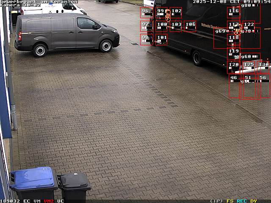This screenshot has height=203, width=271.
Task: Click motion region box 106
Action: [x=190, y=26]
